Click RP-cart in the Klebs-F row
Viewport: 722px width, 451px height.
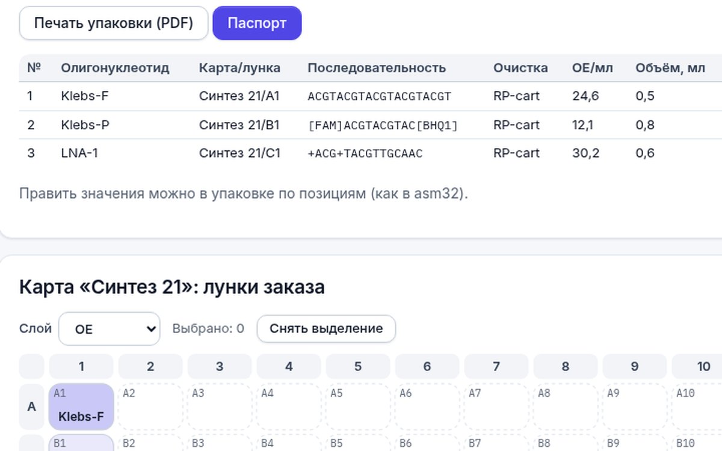coord(516,96)
